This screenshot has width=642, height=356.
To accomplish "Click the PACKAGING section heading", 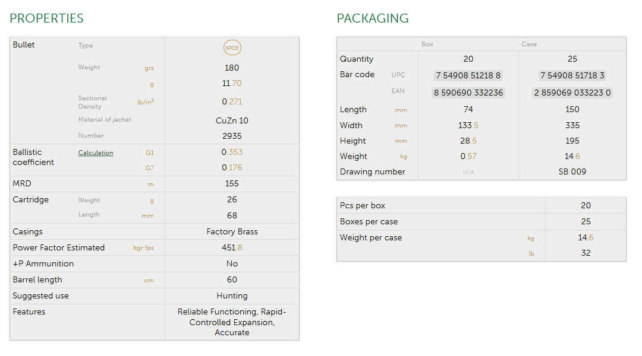I will point(373,18).
